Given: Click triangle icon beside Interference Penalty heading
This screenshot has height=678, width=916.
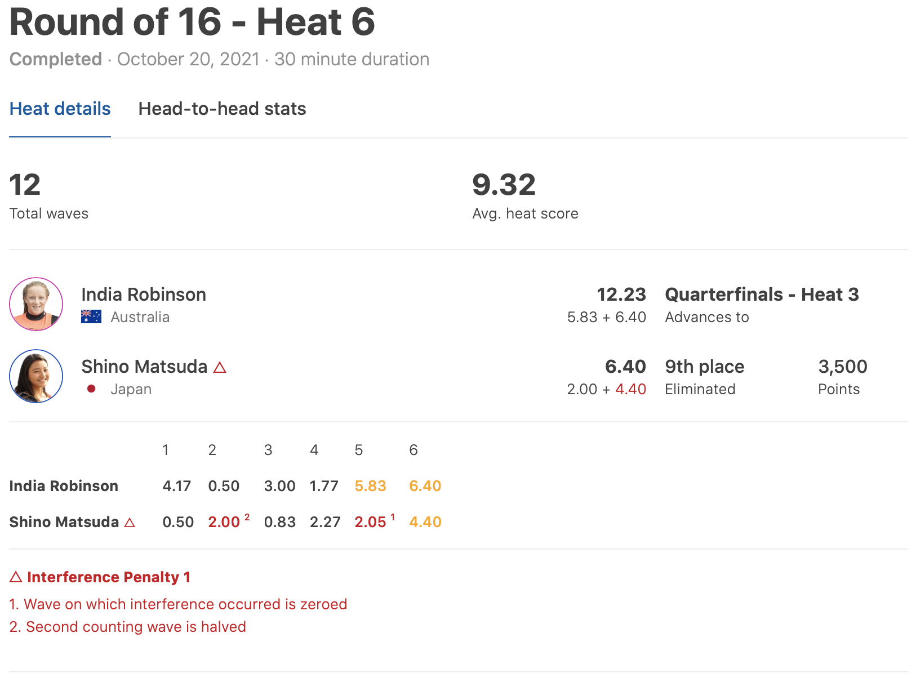Looking at the screenshot, I should 16,577.
